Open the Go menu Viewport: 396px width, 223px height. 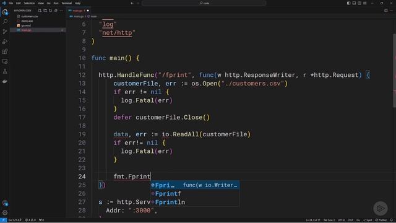point(48,3)
